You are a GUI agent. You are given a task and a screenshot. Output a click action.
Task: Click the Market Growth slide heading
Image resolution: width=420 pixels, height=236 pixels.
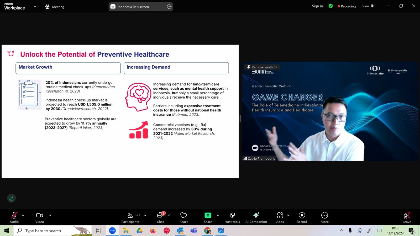click(35, 67)
